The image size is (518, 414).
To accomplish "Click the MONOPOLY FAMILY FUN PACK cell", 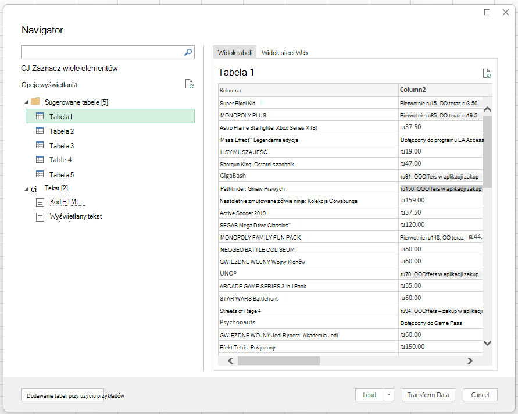I will pyautogui.click(x=308, y=238).
